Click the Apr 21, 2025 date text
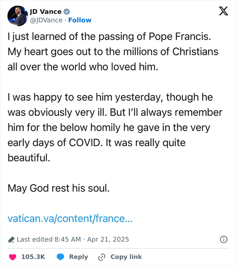Screen dimensions: 236x266 (x=108, y=240)
